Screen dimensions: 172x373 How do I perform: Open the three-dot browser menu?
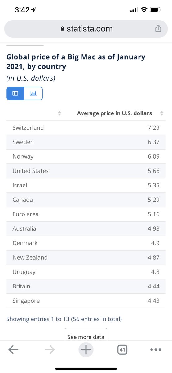coord(156,350)
